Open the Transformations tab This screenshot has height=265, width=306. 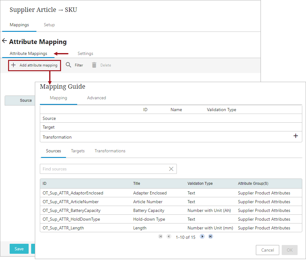coord(110,151)
